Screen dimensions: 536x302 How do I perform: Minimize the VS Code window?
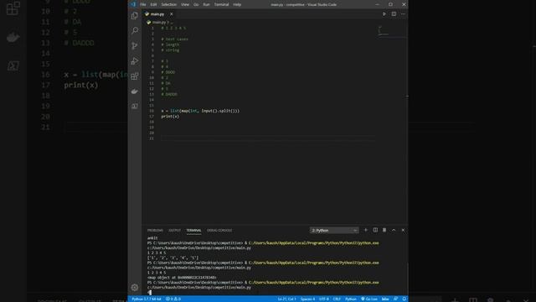378,4
